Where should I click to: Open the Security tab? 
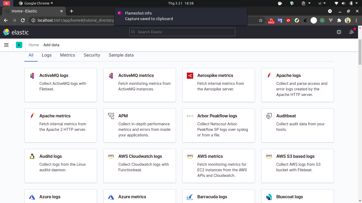point(92,55)
